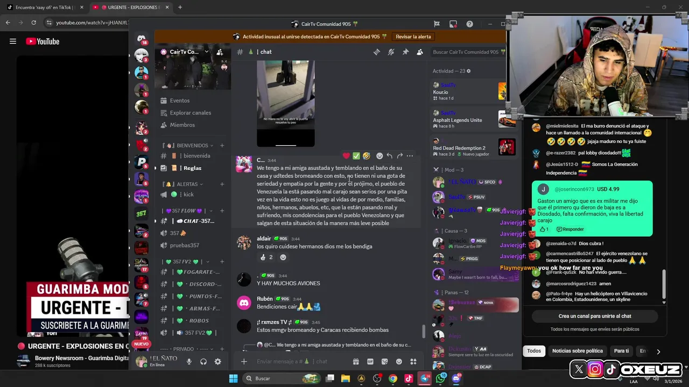This screenshot has height=387, width=689.
Task: Collapse the BIENVENIDOS category
Action: 187,146
